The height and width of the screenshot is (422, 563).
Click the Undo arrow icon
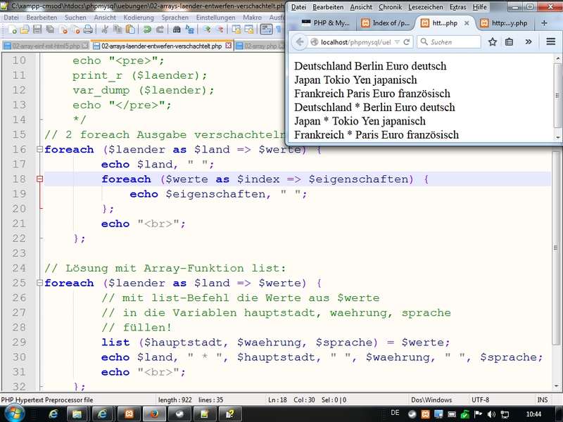(147, 30)
